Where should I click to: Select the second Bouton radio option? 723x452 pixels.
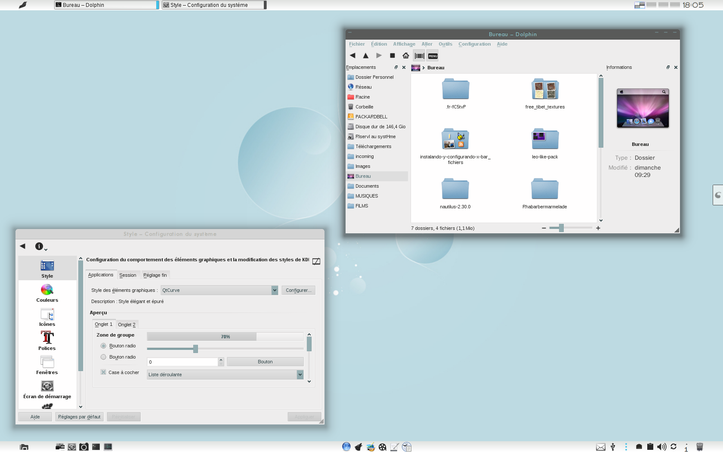click(103, 357)
